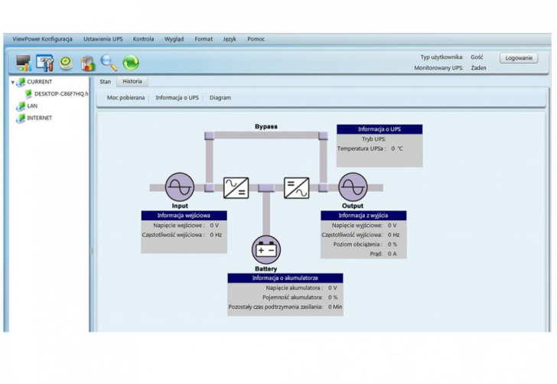Click the round green dial toolbar icon
The height and width of the screenshot is (384, 557).
click(x=67, y=63)
